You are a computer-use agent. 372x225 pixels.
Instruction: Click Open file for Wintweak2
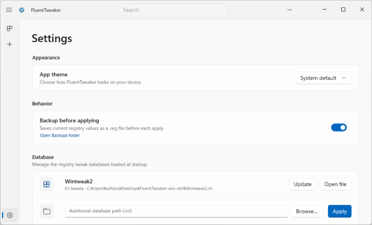pyautogui.click(x=335, y=184)
